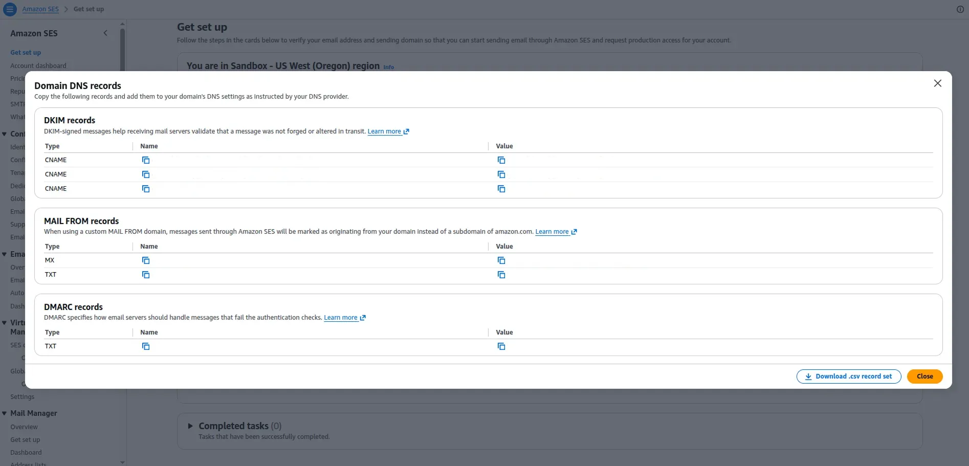Click the DKIM Value column header

(504, 146)
